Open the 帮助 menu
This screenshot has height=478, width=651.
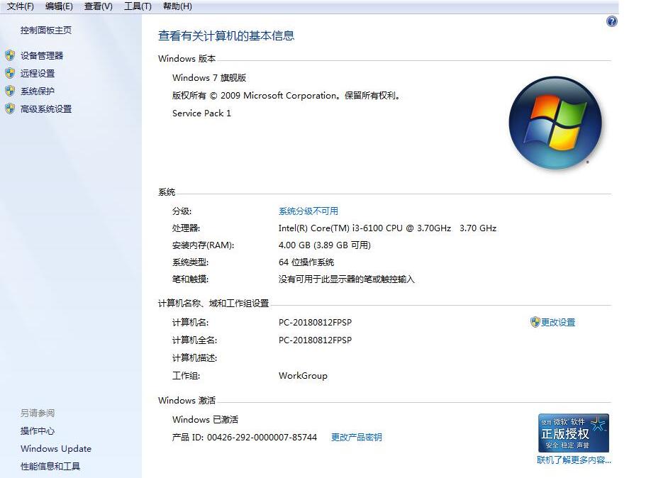(x=176, y=6)
